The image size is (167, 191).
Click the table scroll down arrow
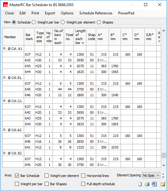tap(164, 165)
